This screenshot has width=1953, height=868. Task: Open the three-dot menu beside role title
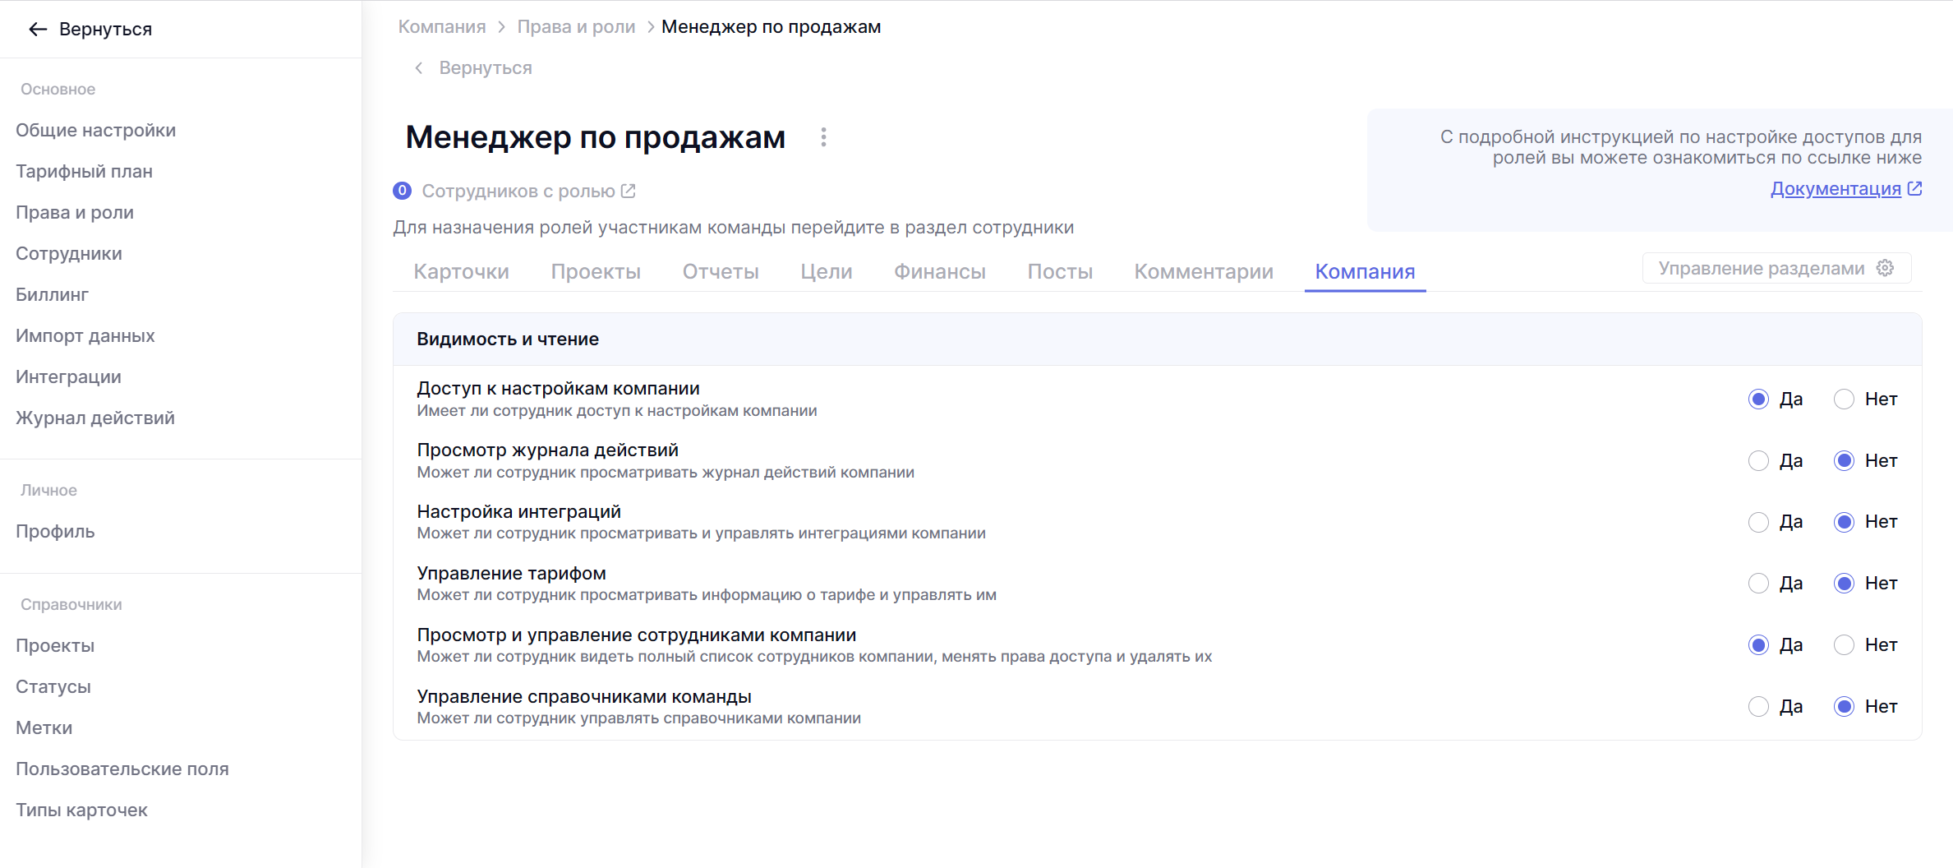click(823, 137)
